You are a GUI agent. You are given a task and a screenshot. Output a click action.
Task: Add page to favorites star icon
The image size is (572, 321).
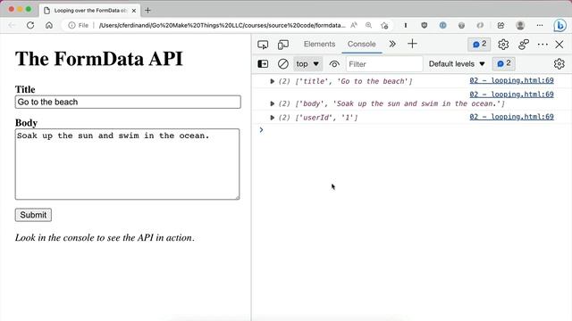(x=384, y=25)
